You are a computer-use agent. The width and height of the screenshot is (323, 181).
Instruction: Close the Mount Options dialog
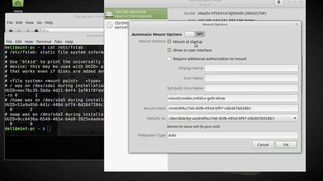(297, 24)
